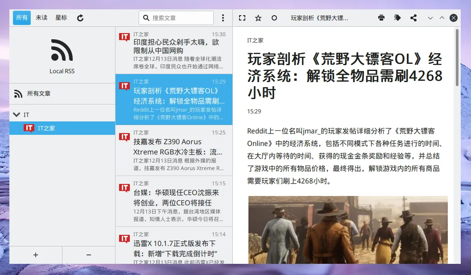Click the plus icon to add feed
This screenshot has width=471, height=275.
click(x=36, y=254)
